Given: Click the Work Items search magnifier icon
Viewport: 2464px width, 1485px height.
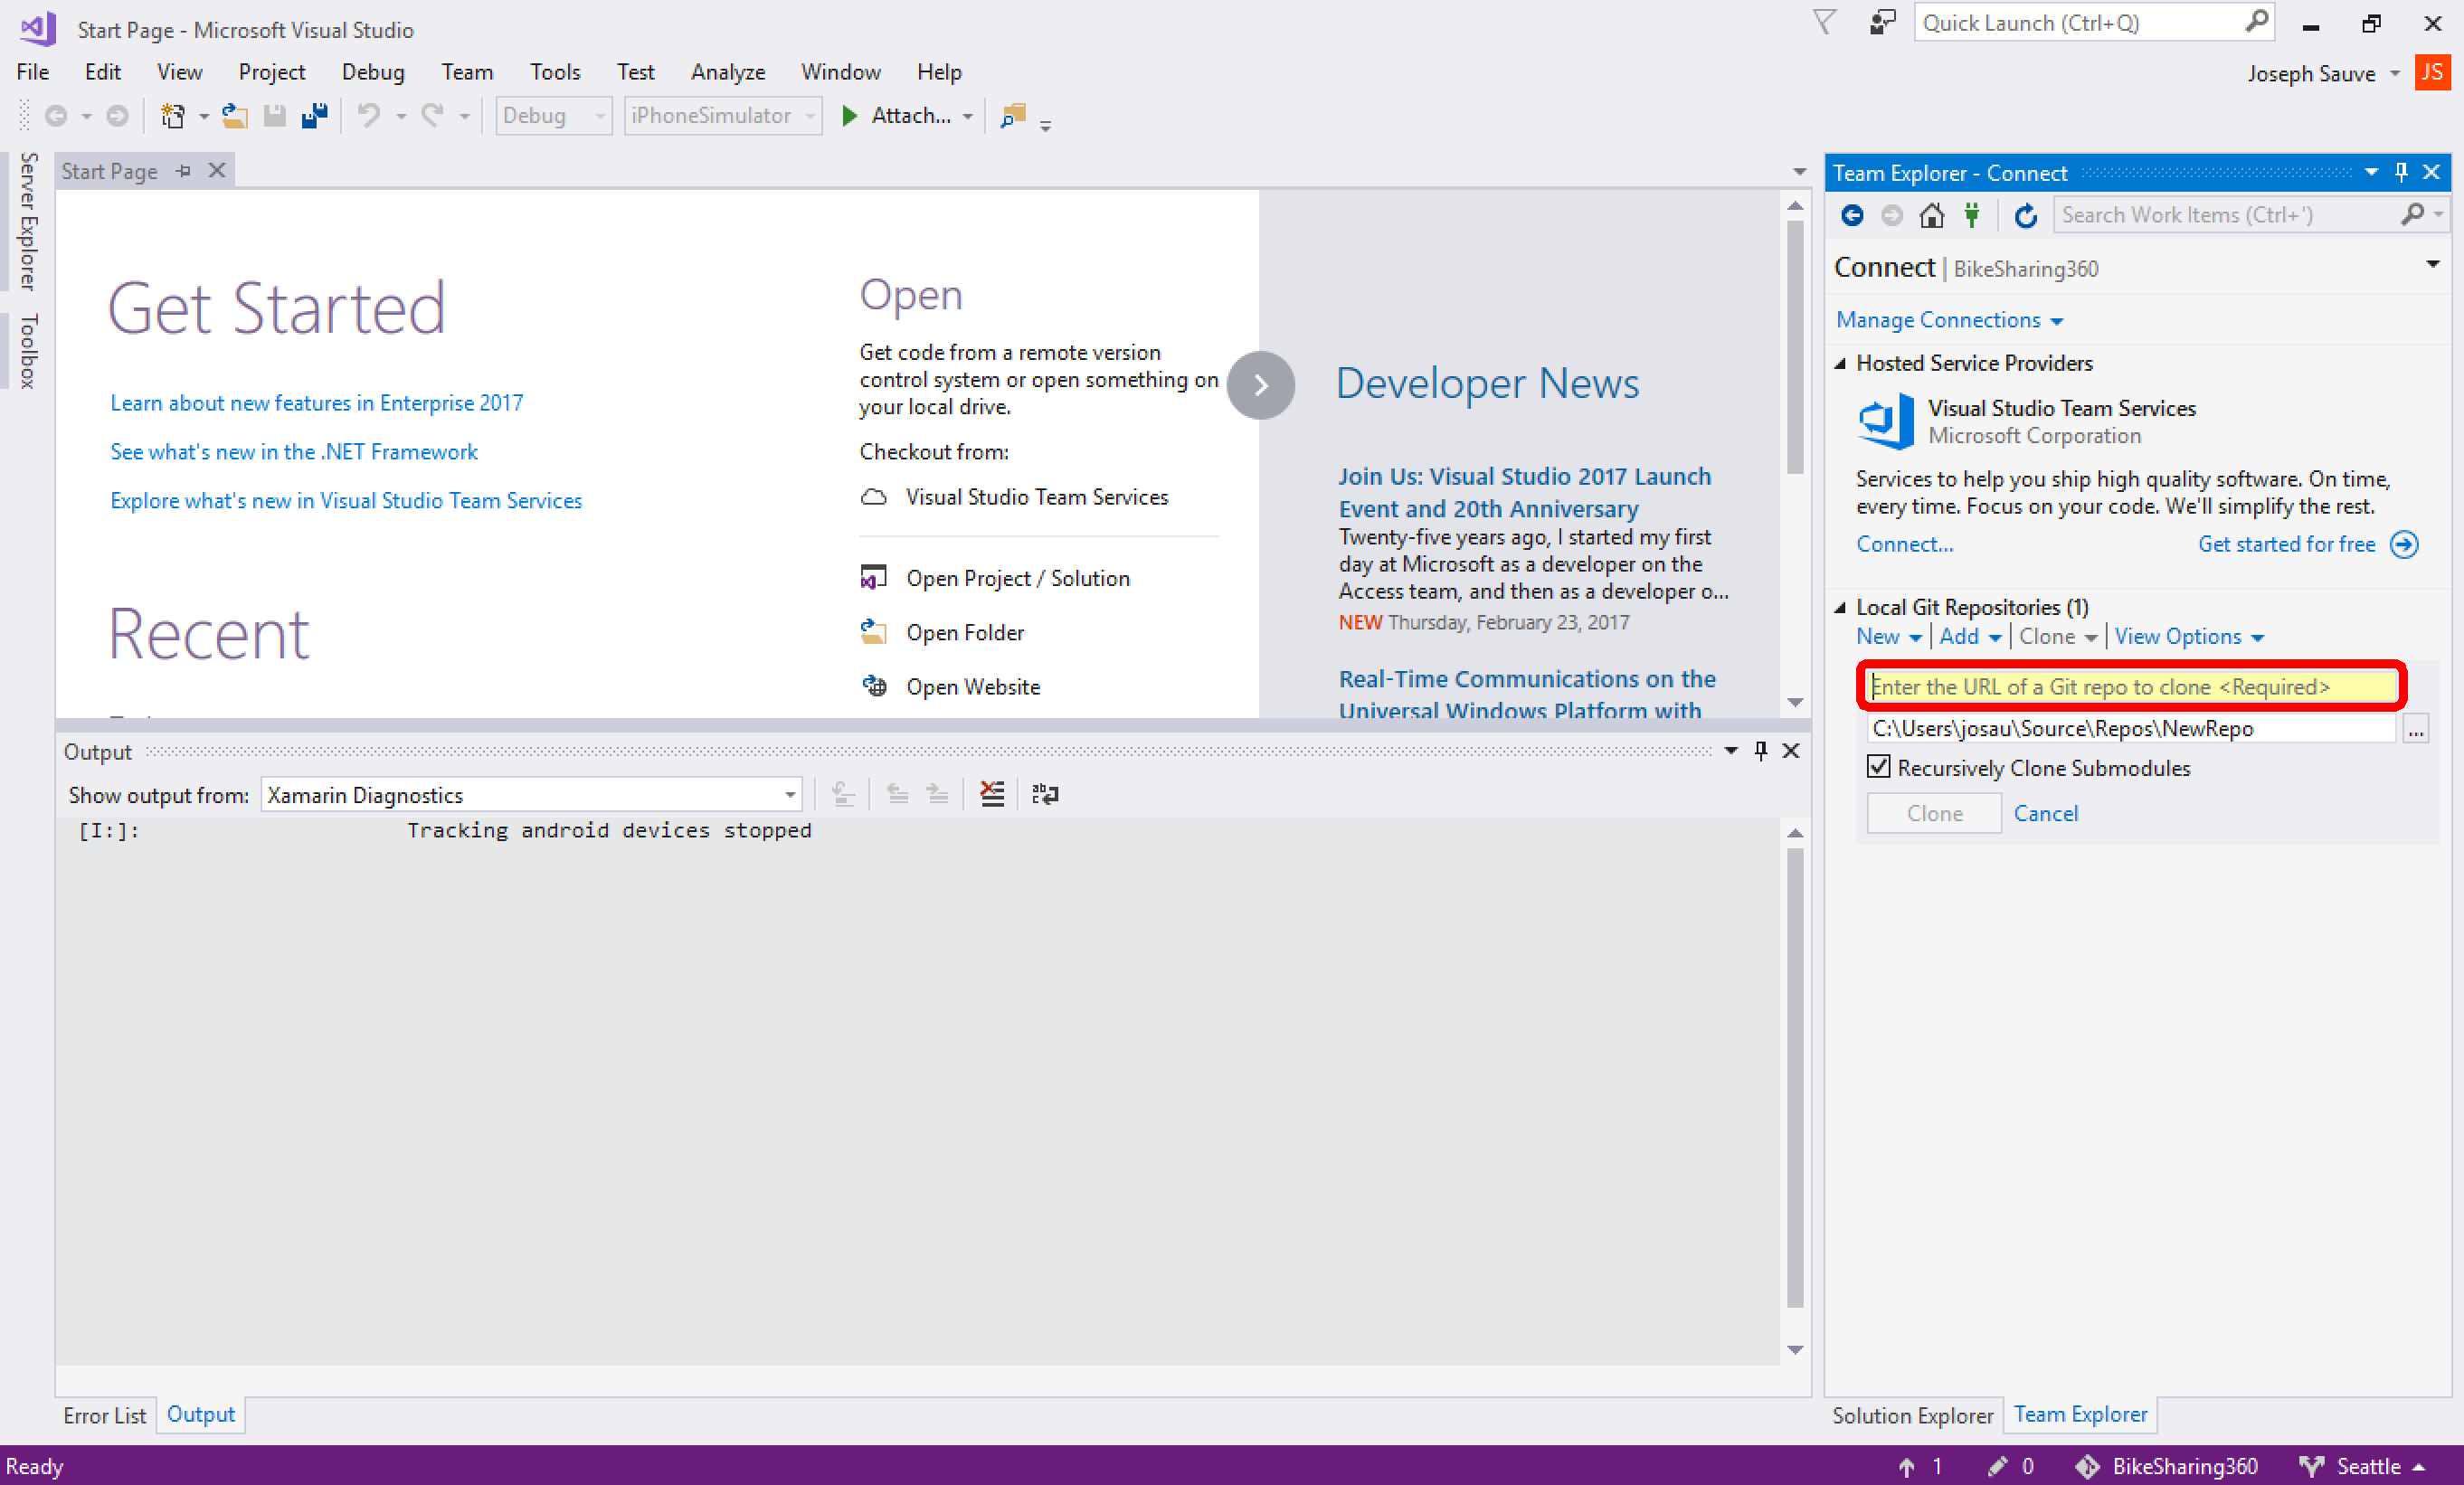Looking at the screenshot, I should pos(2412,214).
